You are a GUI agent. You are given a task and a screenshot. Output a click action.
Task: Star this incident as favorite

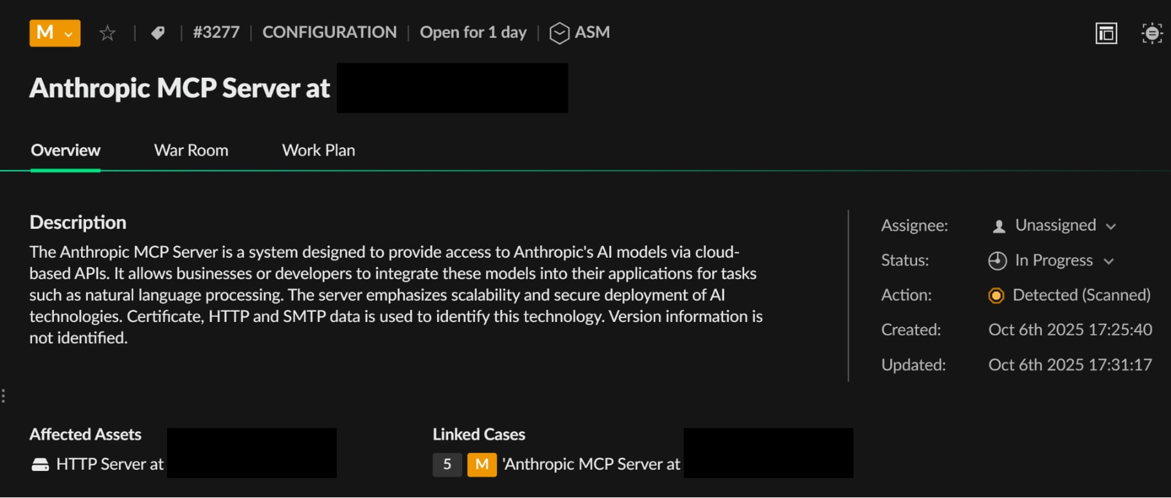click(x=107, y=33)
